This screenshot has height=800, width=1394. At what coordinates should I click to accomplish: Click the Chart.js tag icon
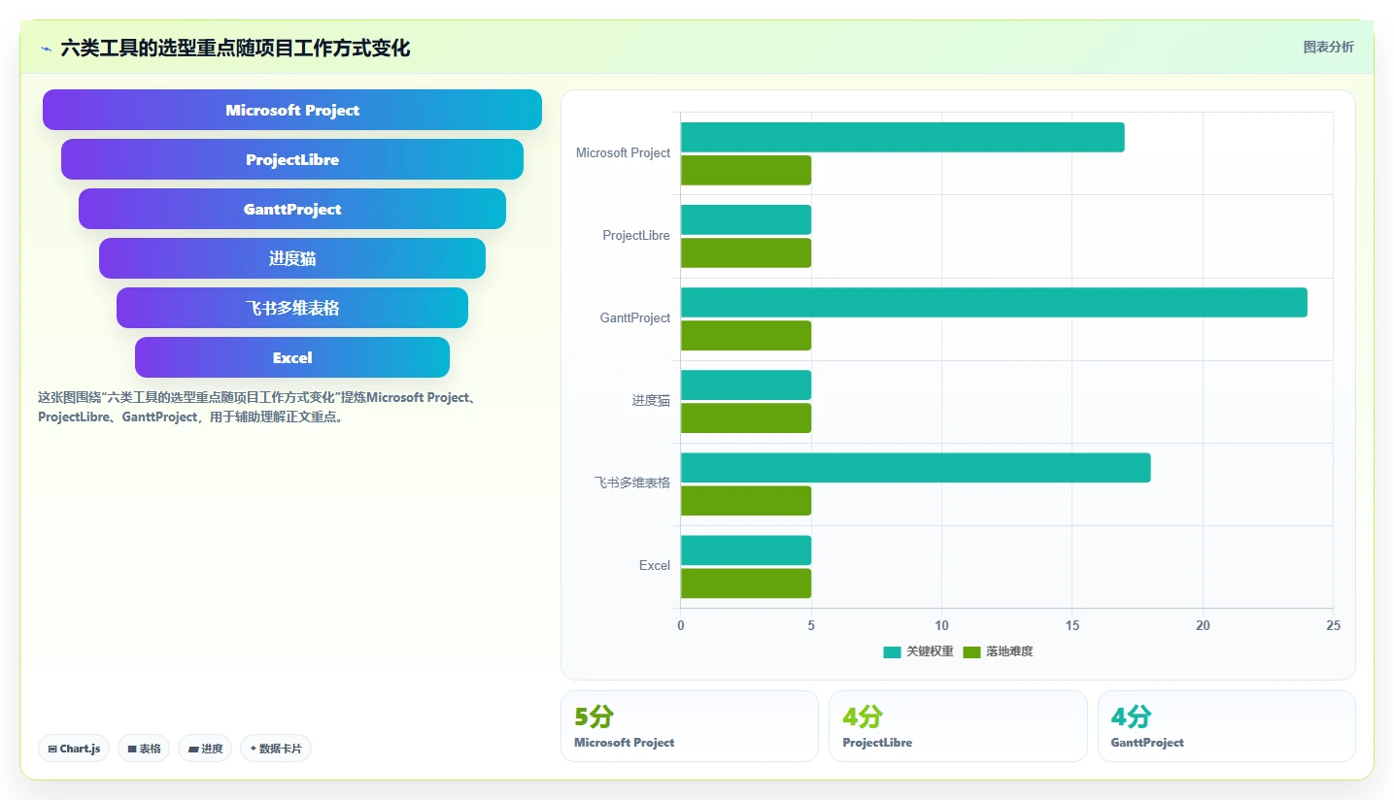click(x=52, y=750)
